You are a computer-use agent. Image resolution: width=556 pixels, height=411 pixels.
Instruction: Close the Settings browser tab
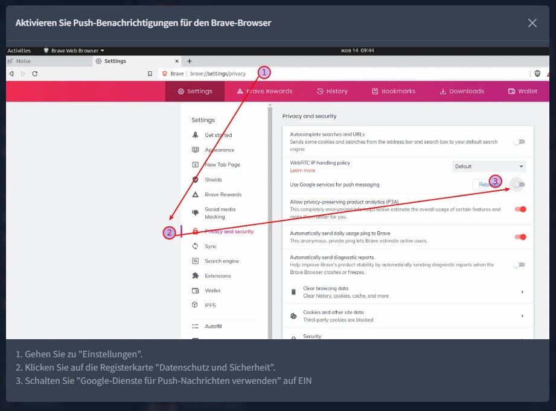pyautogui.click(x=177, y=61)
